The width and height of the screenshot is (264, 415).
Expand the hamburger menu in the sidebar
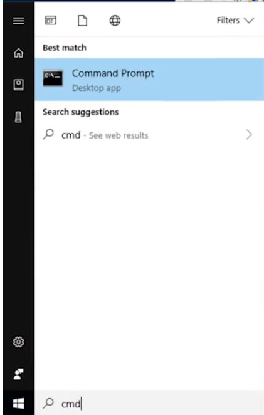19,21
